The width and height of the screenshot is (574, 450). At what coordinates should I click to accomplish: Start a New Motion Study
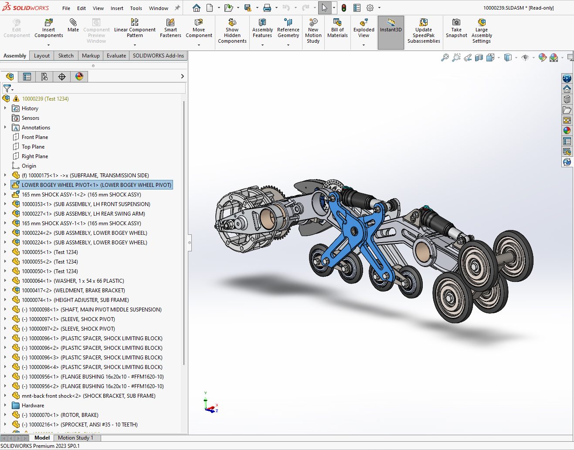pyautogui.click(x=313, y=29)
